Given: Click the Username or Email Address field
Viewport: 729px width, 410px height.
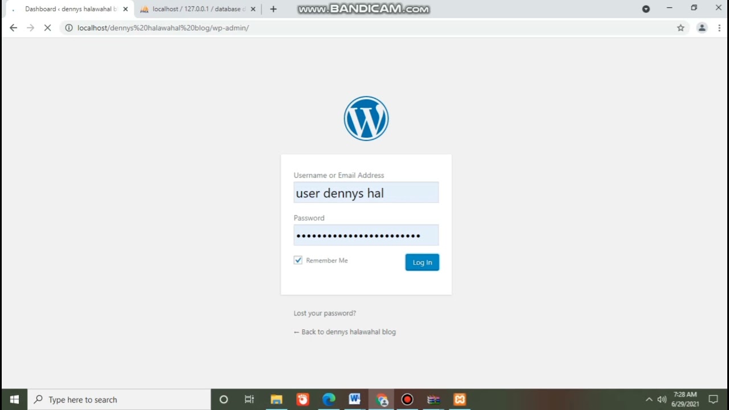Looking at the screenshot, I should pos(366,192).
